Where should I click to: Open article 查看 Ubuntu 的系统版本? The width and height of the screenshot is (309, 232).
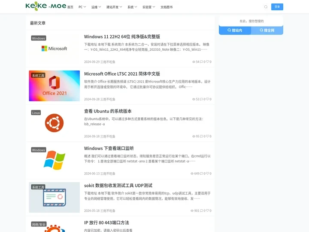point(108,111)
